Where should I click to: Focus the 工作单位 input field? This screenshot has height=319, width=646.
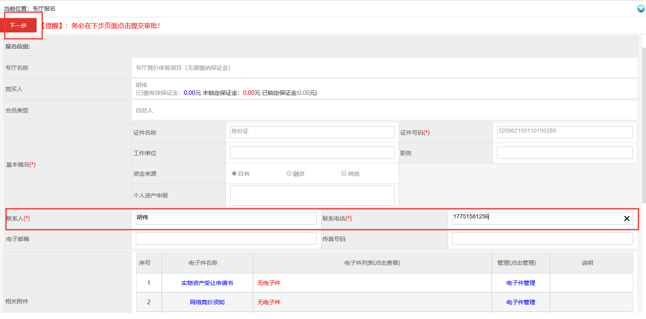312,153
